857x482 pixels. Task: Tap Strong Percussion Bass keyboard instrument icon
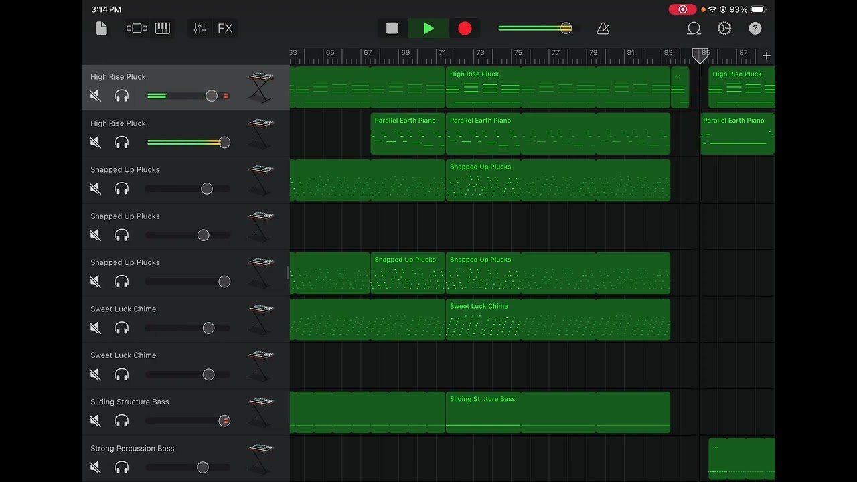click(x=260, y=459)
